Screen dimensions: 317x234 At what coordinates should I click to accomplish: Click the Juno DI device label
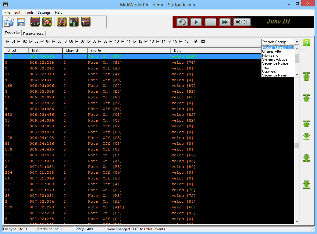click(x=279, y=21)
